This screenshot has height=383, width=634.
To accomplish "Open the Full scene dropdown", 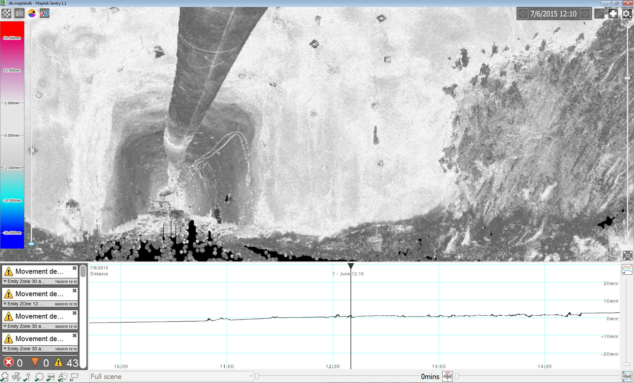I will click(x=171, y=376).
